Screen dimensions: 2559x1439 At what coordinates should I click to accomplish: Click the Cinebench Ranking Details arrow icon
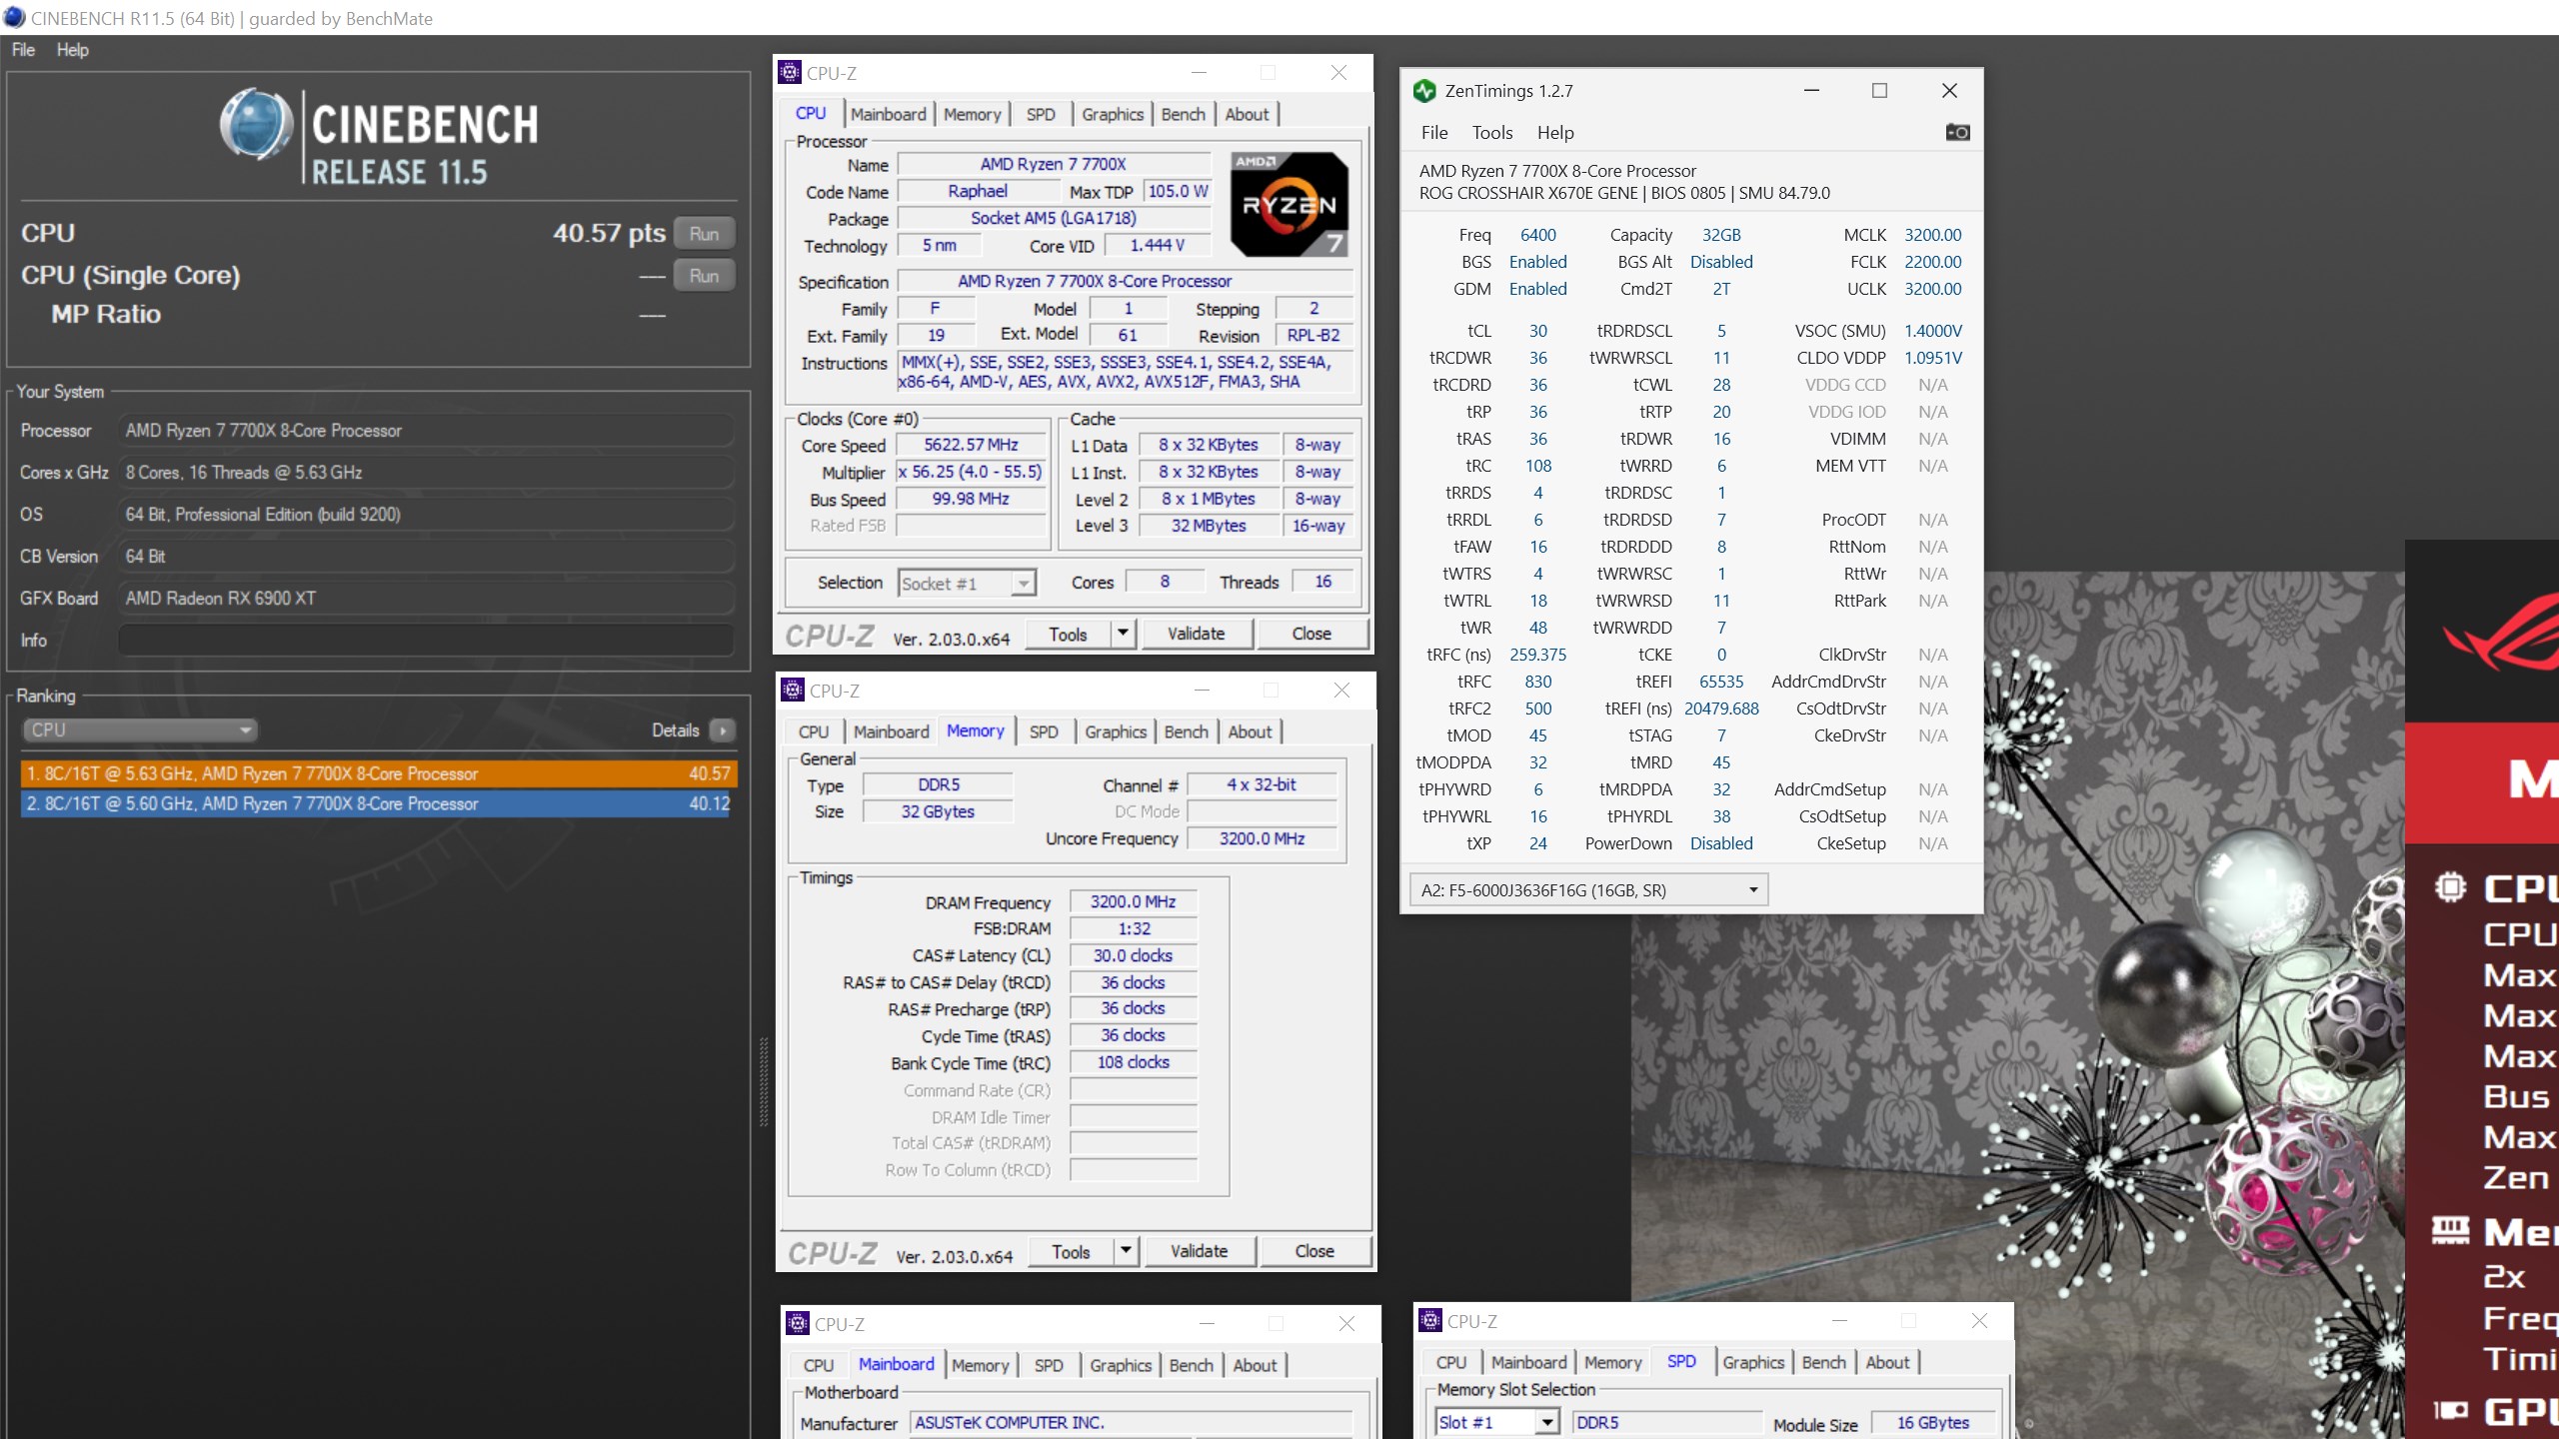722,730
